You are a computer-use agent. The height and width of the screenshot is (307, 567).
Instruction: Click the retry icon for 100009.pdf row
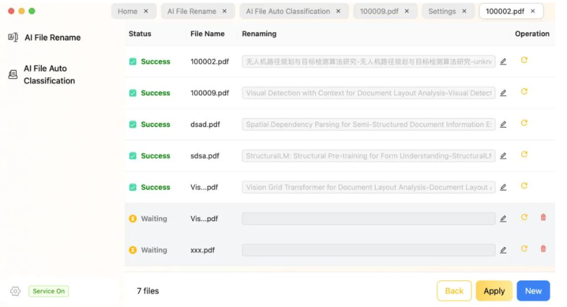(524, 92)
